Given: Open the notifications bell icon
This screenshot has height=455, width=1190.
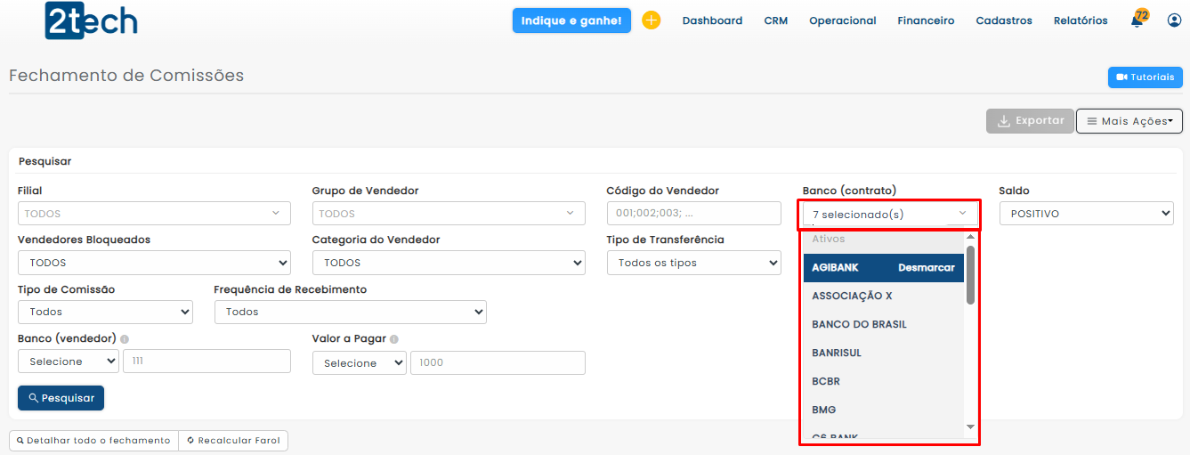Looking at the screenshot, I should click(1137, 20).
